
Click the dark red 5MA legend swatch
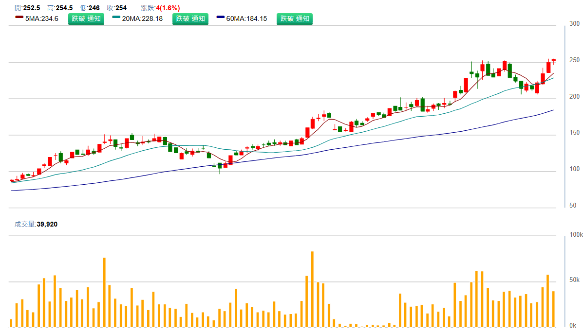click(x=19, y=17)
